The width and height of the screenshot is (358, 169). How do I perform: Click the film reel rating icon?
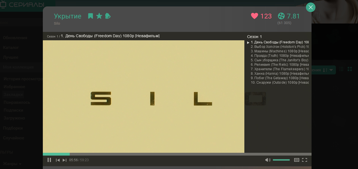(x=281, y=16)
